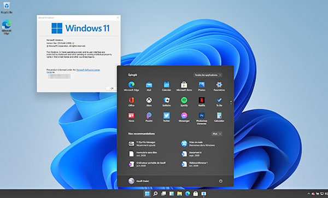Open the Recycle Bin desktop icon
Image resolution: width=328 pixels, height=198 pixels.
click(x=7, y=8)
